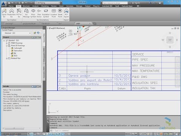Open the Structure ribbon tab
181x136 pixels.
pyautogui.click(x=26, y=6)
